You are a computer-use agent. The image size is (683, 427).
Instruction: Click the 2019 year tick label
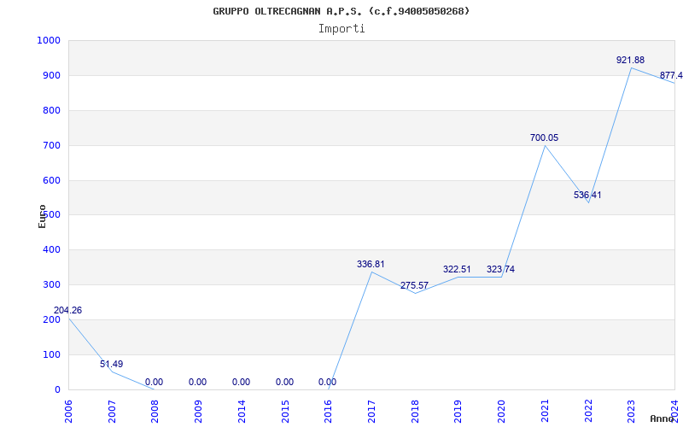pyautogui.click(x=458, y=411)
